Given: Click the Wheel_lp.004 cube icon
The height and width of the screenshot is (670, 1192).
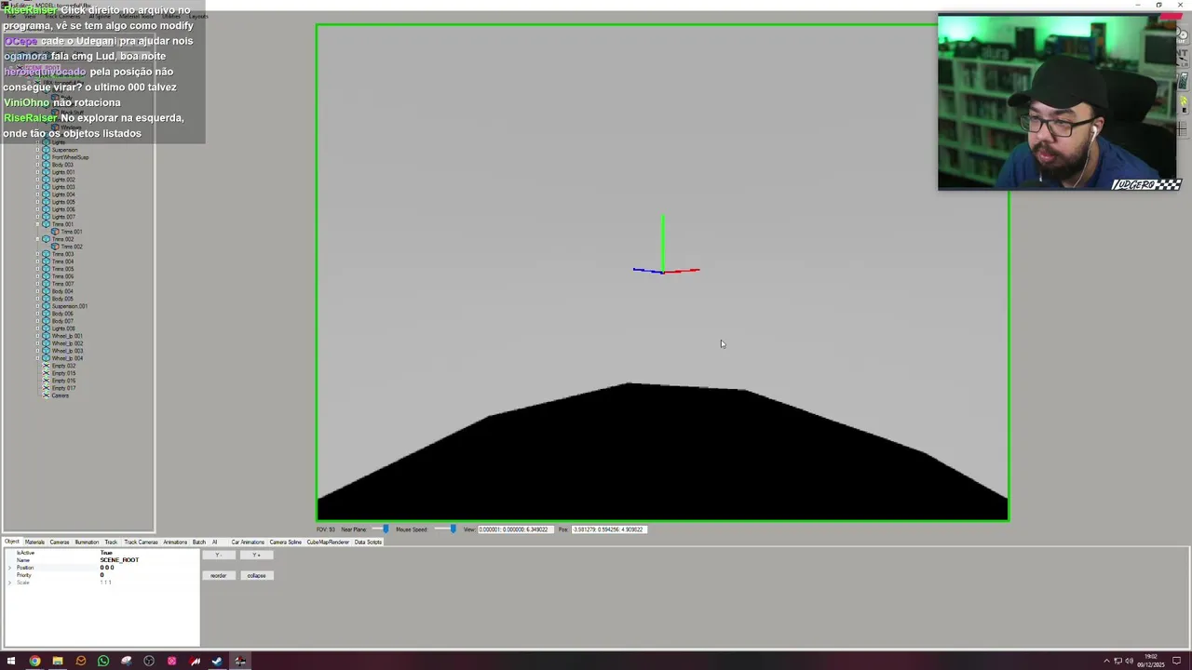Looking at the screenshot, I should [46, 358].
